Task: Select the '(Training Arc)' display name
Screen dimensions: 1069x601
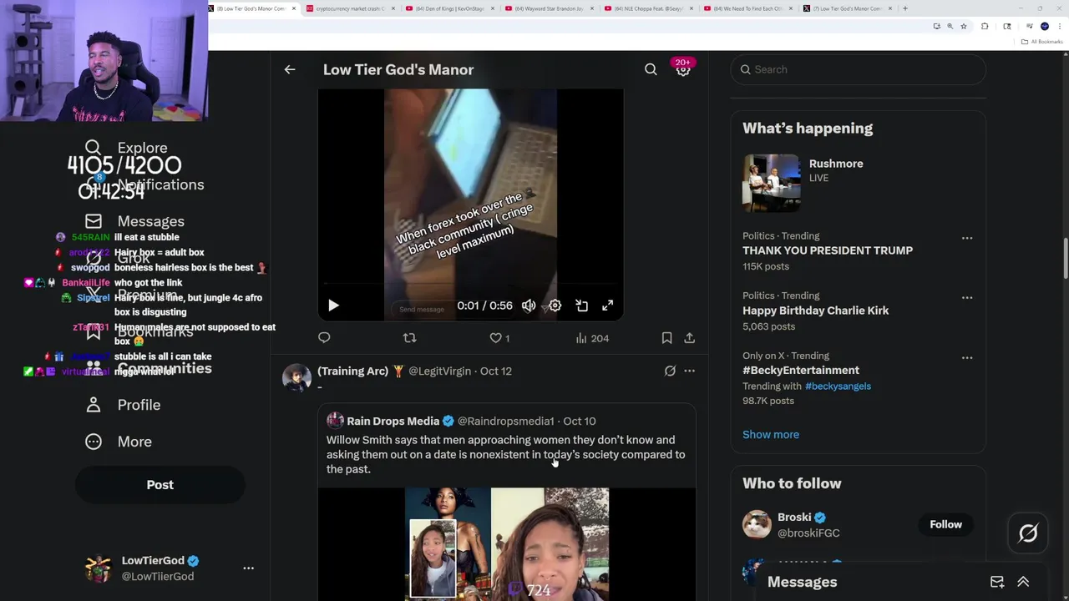Action: pos(354,371)
